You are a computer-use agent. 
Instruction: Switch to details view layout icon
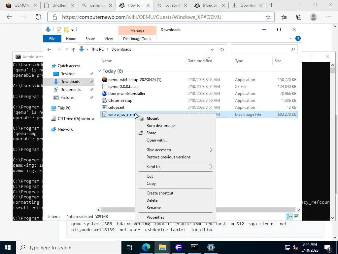pyautogui.click(x=289, y=216)
